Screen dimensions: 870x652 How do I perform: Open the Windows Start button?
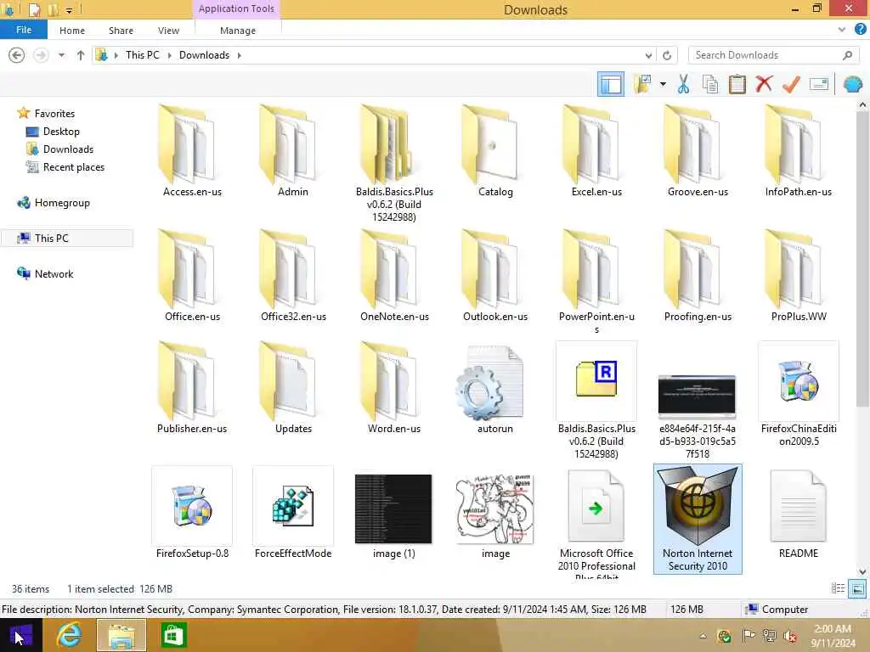click(20, 635)
